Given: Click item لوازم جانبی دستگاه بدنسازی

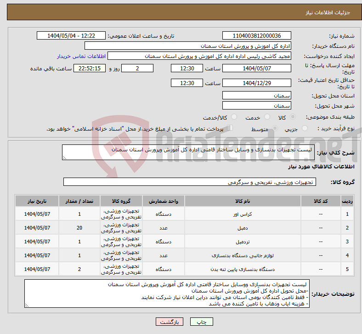Looking at the screenshot, I should (243, 255).
